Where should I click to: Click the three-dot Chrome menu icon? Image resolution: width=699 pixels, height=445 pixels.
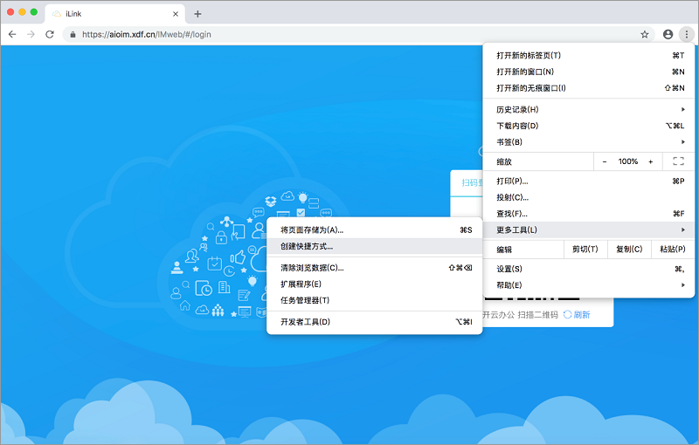686,34
